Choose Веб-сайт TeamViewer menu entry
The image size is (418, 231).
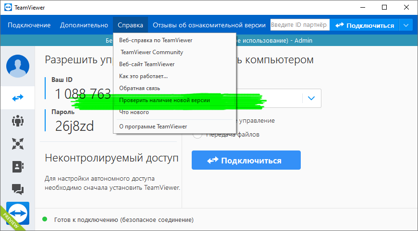174,64
